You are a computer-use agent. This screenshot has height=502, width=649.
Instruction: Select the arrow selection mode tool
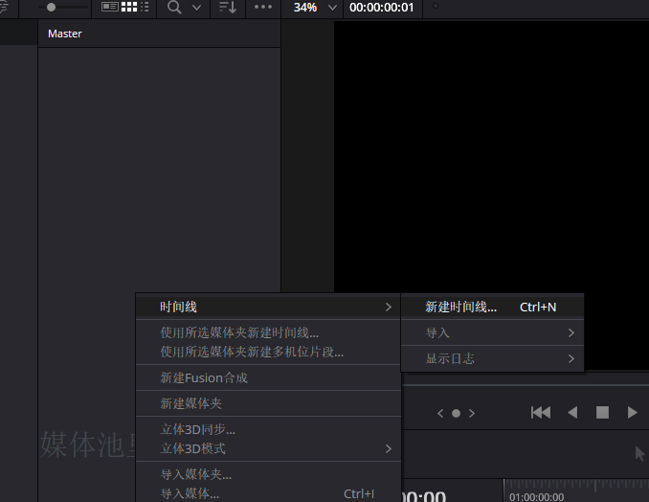[x=640, y=453]
